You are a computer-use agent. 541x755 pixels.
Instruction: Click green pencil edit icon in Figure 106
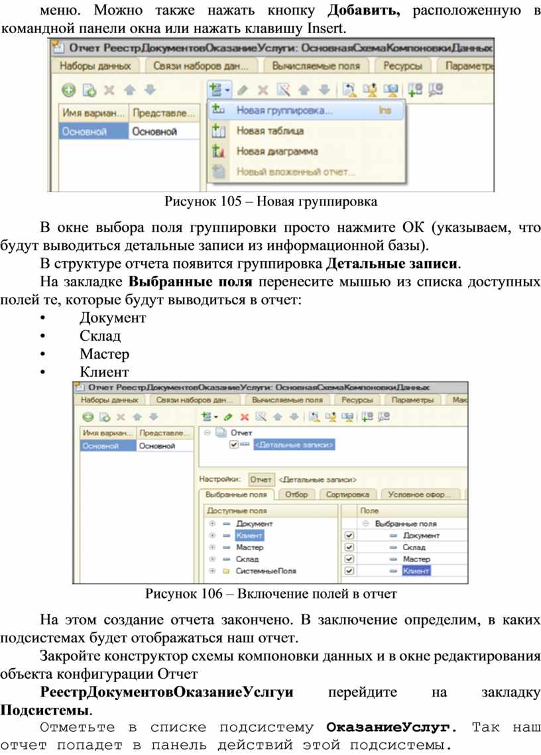point(228,416)
